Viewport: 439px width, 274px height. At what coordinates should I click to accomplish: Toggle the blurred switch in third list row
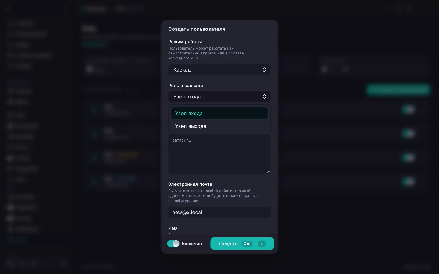(409, 157)
